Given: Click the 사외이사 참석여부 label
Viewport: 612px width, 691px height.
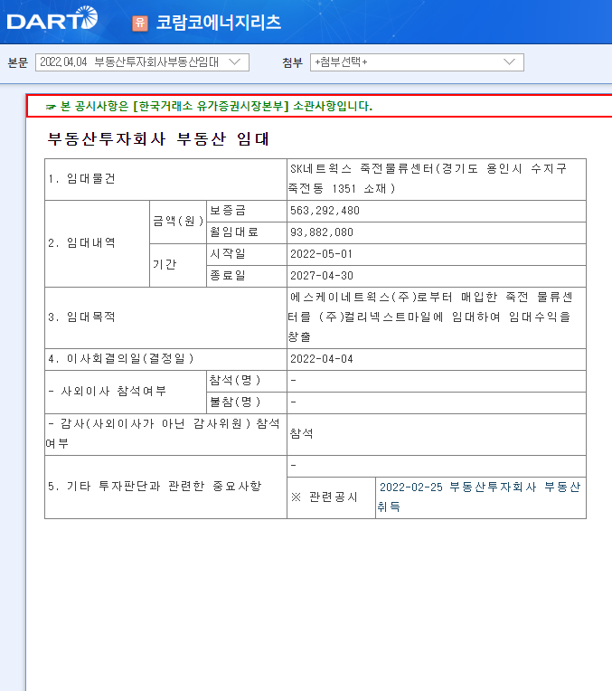Looking at the screenshot, I should [x=107, y=392].
